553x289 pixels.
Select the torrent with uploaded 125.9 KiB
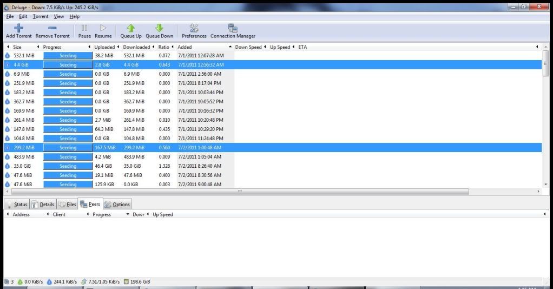coord(273,184)
